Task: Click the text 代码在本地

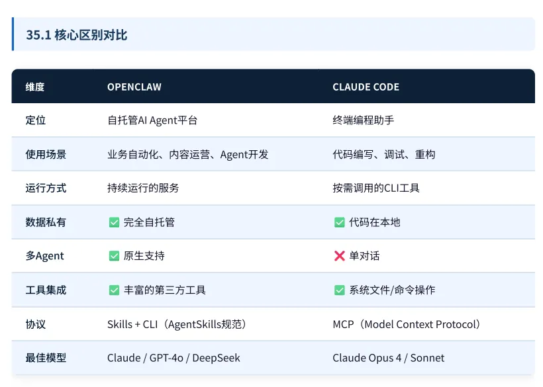Action: [x=375, y=222]
